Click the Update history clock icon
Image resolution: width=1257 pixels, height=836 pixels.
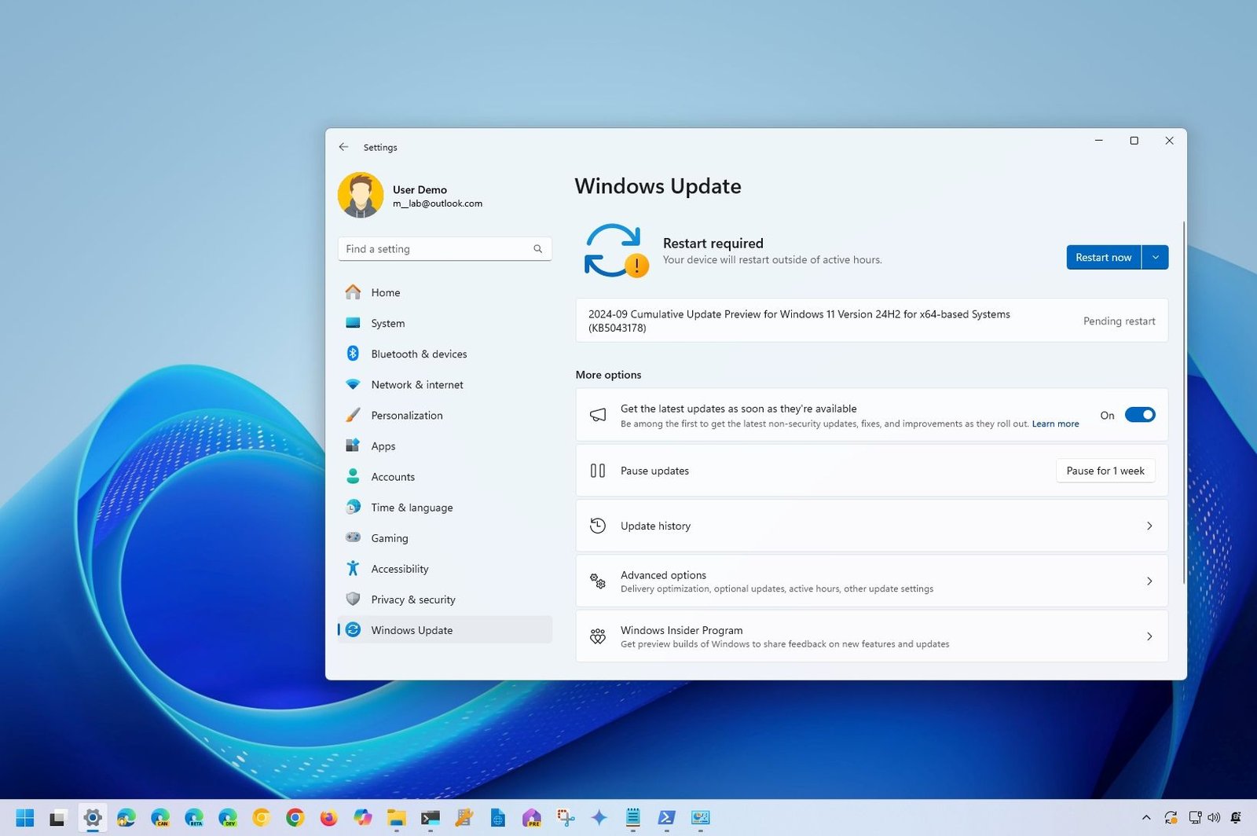click(598, 526)
